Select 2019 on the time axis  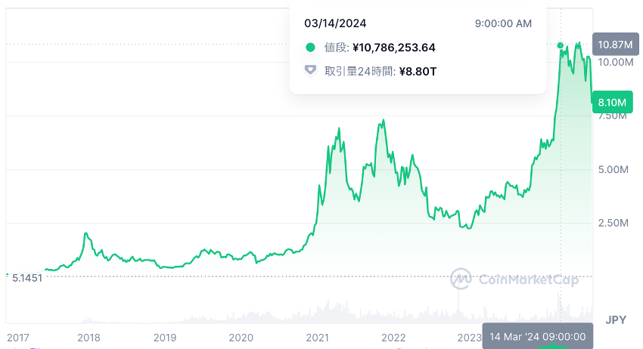pyautogui.click(x=165, y=338)
